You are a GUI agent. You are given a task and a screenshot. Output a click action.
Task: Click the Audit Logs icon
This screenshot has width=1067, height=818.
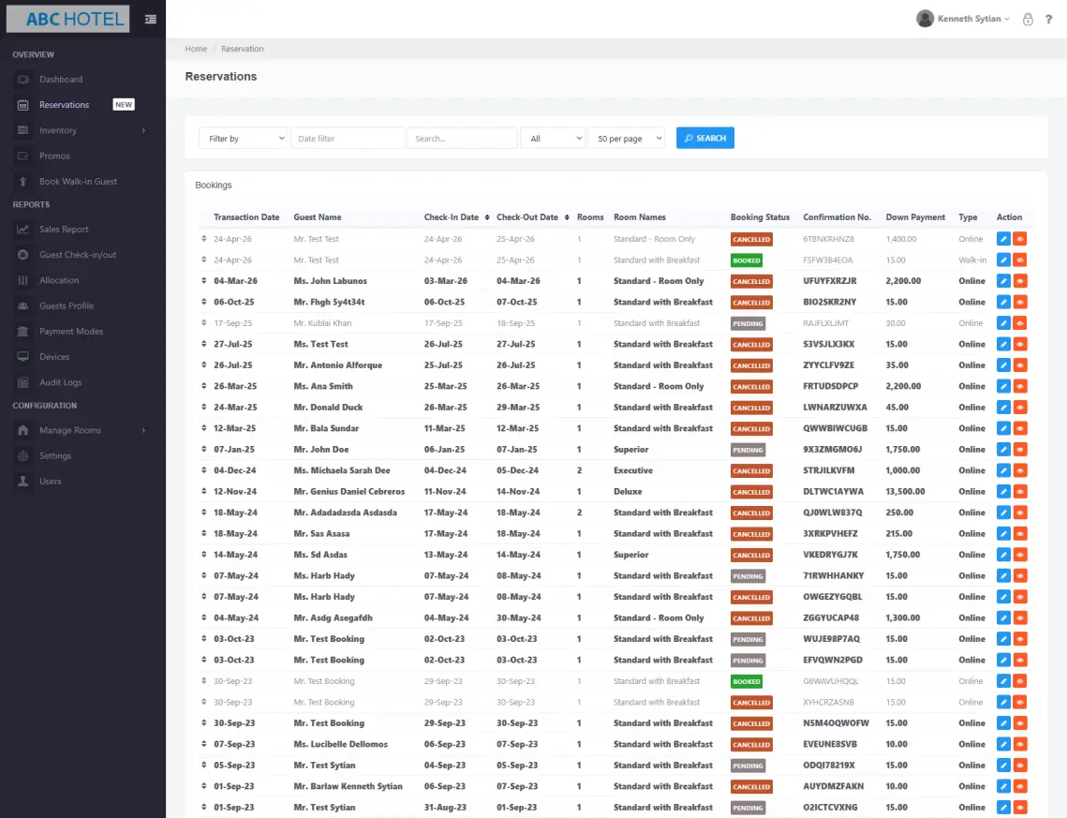pyautogui.click(x=23, y=382)
